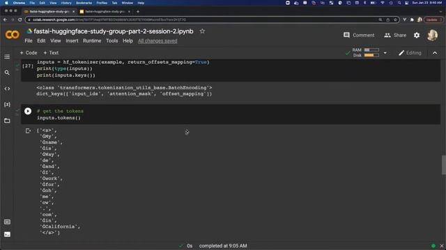Click the cell output options icon
The width and height of the screenshot is (446, 250).
coord(28,131)
